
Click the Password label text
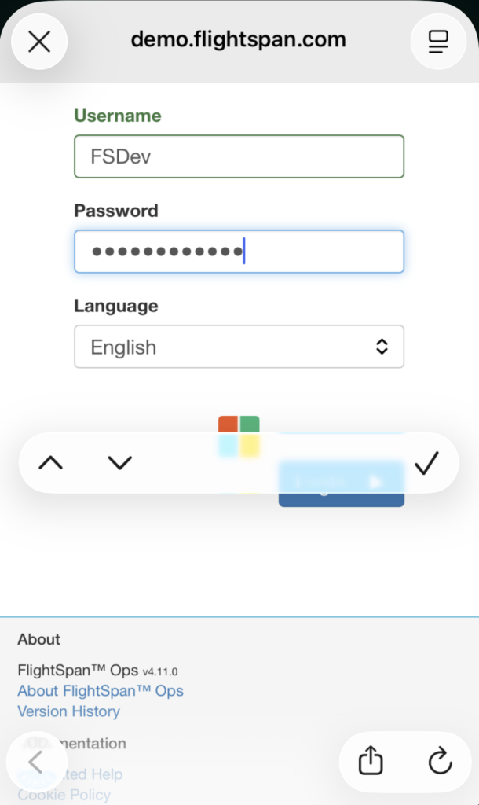click(x=116, y=211)
